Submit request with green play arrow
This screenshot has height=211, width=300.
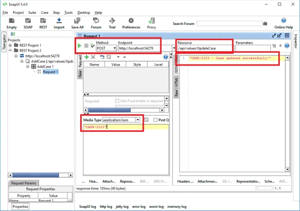tap(79, 46)
